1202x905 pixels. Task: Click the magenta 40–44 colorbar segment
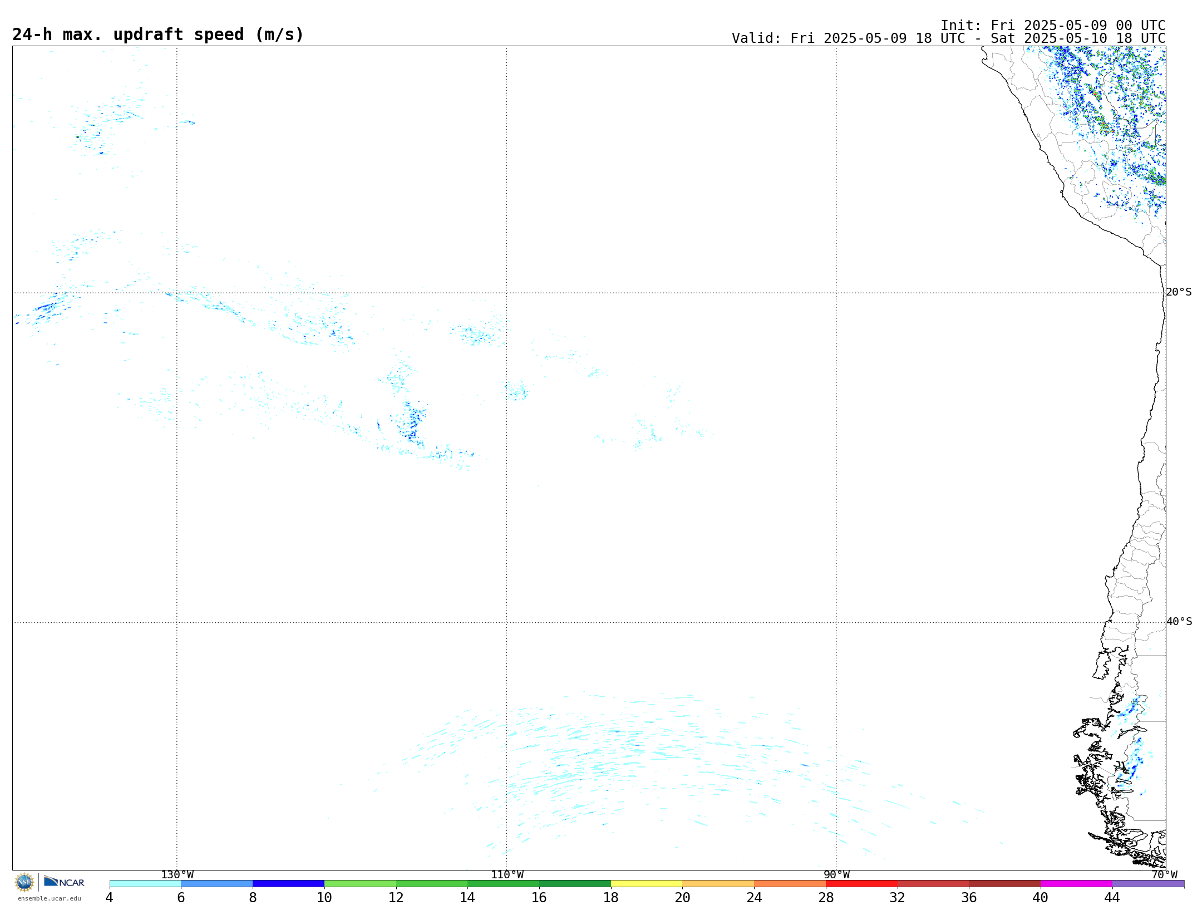coord(1077,884)
